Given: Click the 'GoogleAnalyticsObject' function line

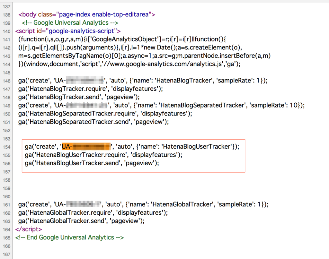Looking at the screenshot, I should [122, 39].
